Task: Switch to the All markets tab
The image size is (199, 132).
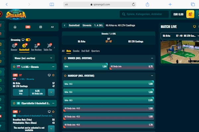Action: pyautogui.click(x=63, y=51)
